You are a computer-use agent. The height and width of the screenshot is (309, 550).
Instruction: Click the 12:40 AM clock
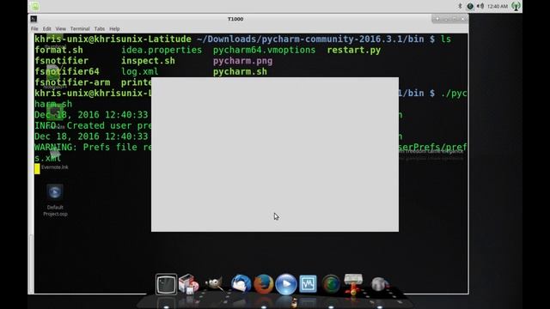point(498,6)
